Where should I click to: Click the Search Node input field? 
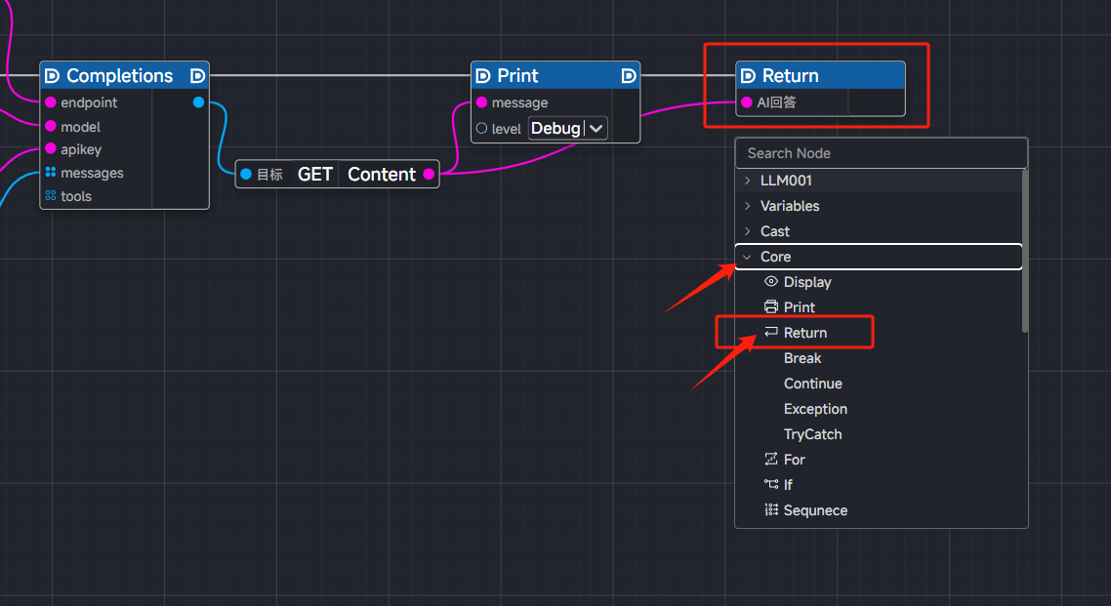click(x=881, y=153)
